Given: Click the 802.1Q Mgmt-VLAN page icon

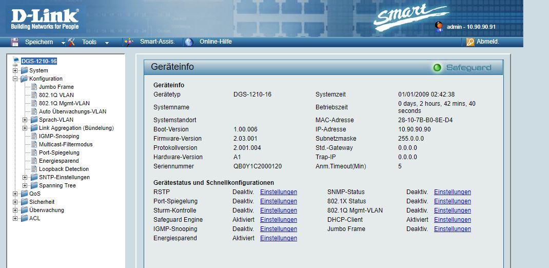Looking at the screenshot, I should 34,103.
